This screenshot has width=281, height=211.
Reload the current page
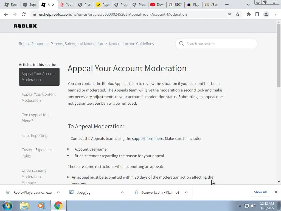tap(24, 14)
